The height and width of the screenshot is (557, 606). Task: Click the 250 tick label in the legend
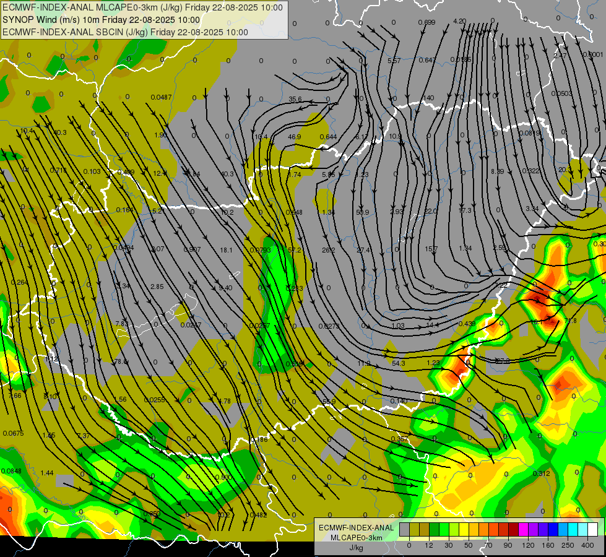pyautogui.click(x=568, y=545)
